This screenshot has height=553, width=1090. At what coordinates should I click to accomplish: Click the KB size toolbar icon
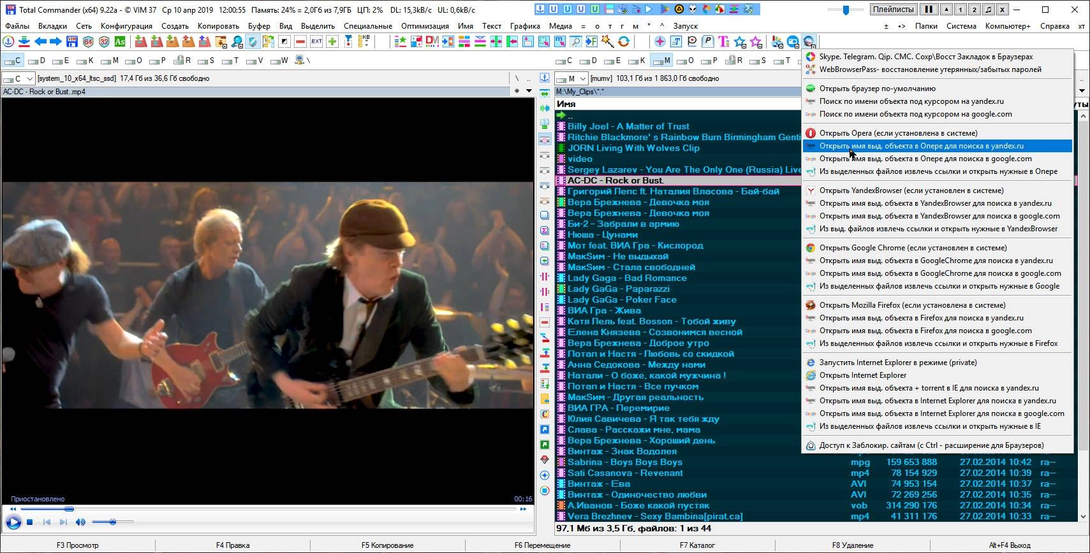click(365, 42)
